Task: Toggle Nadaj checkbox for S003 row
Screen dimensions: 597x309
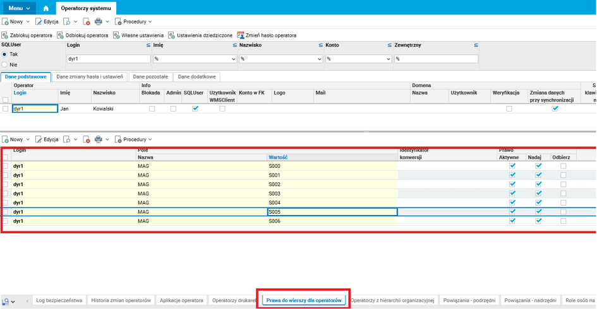Action: point(538,194)
